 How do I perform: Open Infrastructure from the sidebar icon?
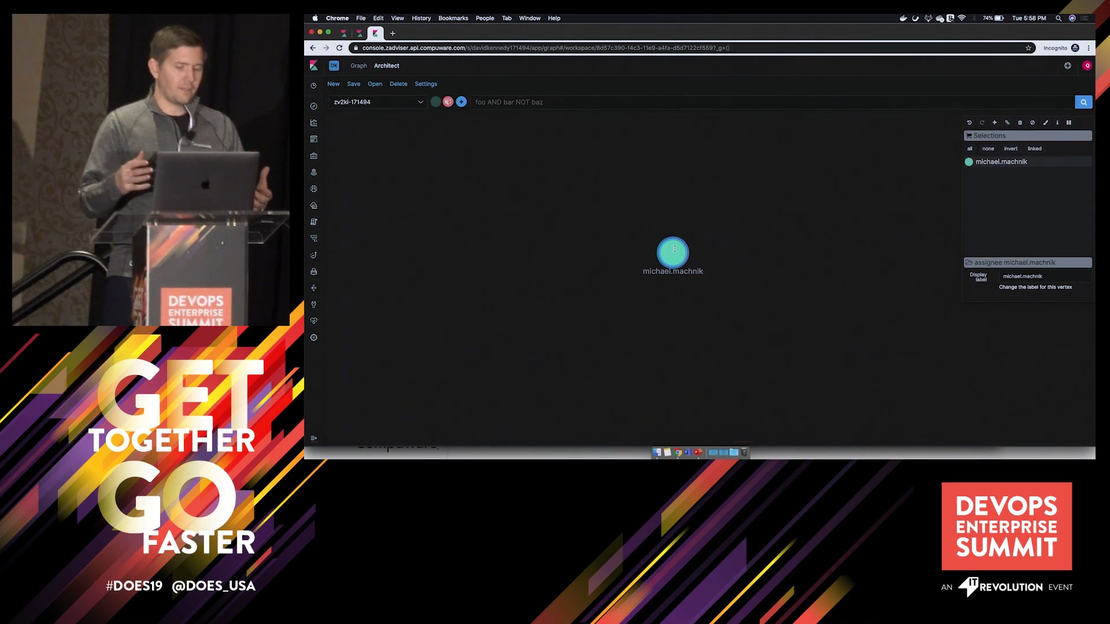tap(313, 206)
